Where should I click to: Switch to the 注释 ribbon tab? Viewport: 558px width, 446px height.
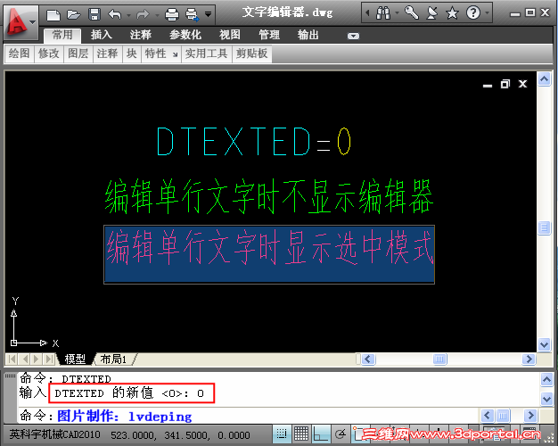point(140,35)
